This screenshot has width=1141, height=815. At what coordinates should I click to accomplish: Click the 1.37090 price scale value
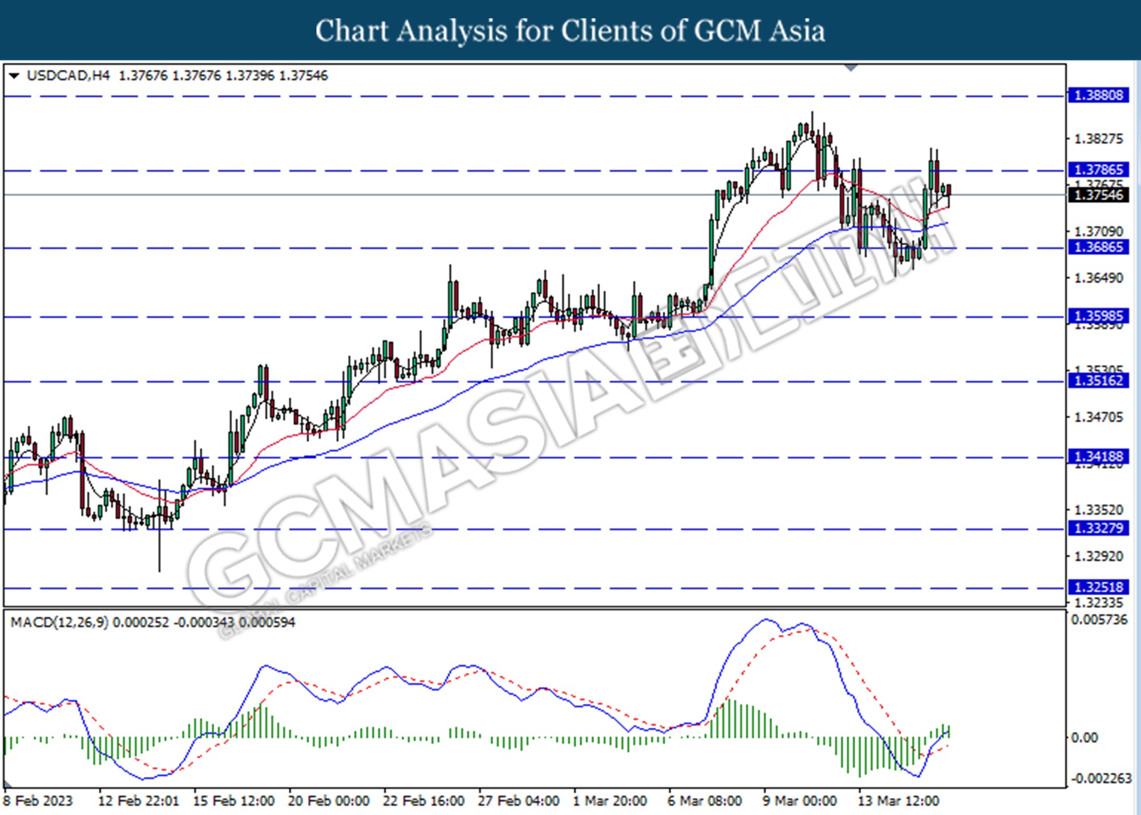click(1098, 231)
